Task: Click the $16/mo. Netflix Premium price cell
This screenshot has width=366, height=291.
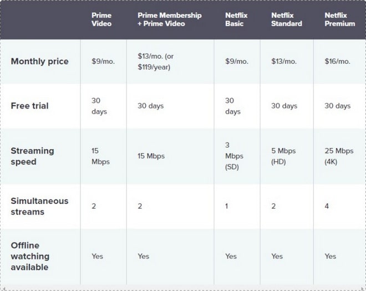Action: [x=337, y=61]
